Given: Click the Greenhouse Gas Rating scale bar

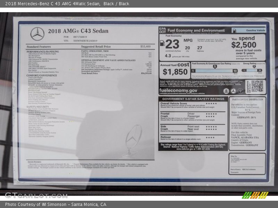Looking at the screenshot, I should click(x=214, y=71).
